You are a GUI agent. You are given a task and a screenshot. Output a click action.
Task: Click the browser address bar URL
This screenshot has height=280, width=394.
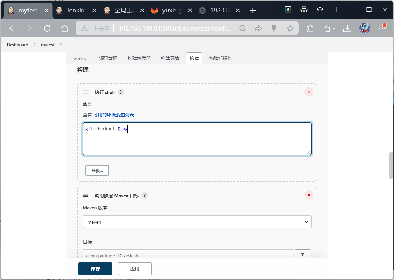pyautogui.click(x=174, y=28)
